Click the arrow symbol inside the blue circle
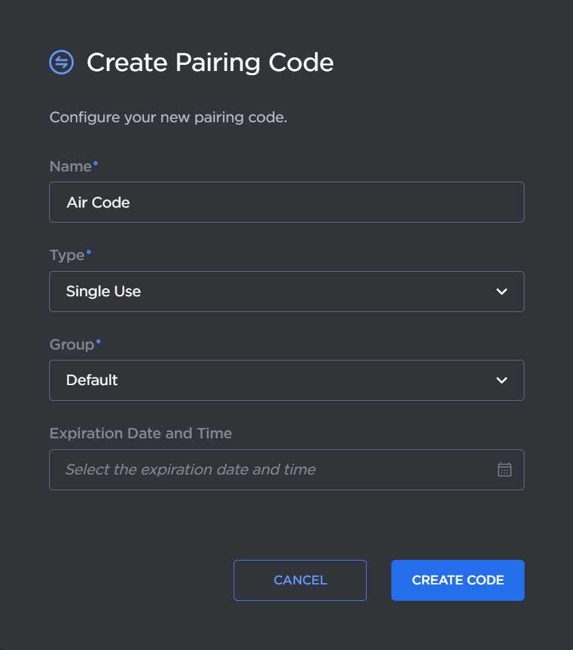The height and width of the screenshot is (650, 573). tap(60, 62)
